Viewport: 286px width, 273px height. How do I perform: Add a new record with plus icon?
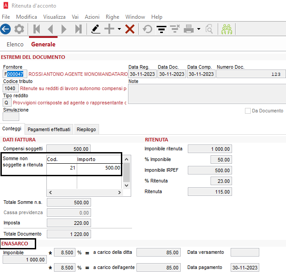coord(109,29)
